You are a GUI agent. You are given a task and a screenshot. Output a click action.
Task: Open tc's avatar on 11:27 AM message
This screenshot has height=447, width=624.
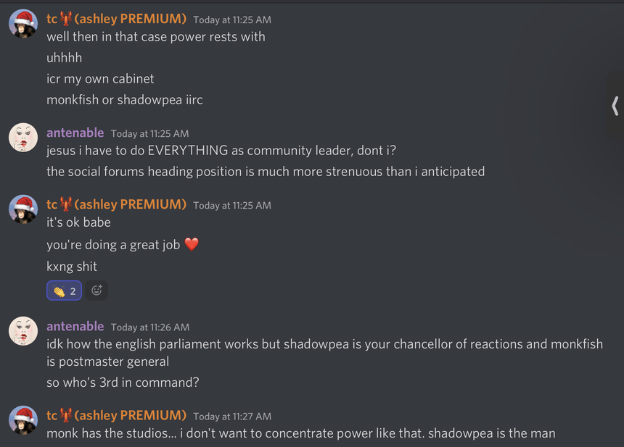click(x=23, y=420)
